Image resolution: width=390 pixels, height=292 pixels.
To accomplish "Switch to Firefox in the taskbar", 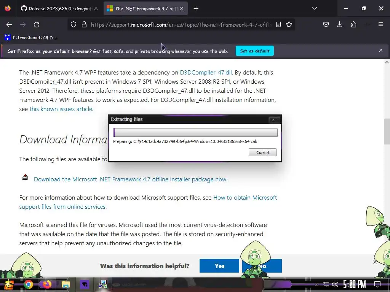I will coord(47,284).
